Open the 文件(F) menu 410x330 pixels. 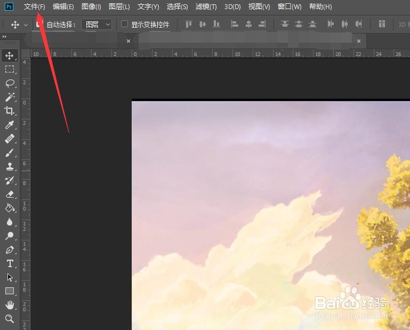[34, 6]
